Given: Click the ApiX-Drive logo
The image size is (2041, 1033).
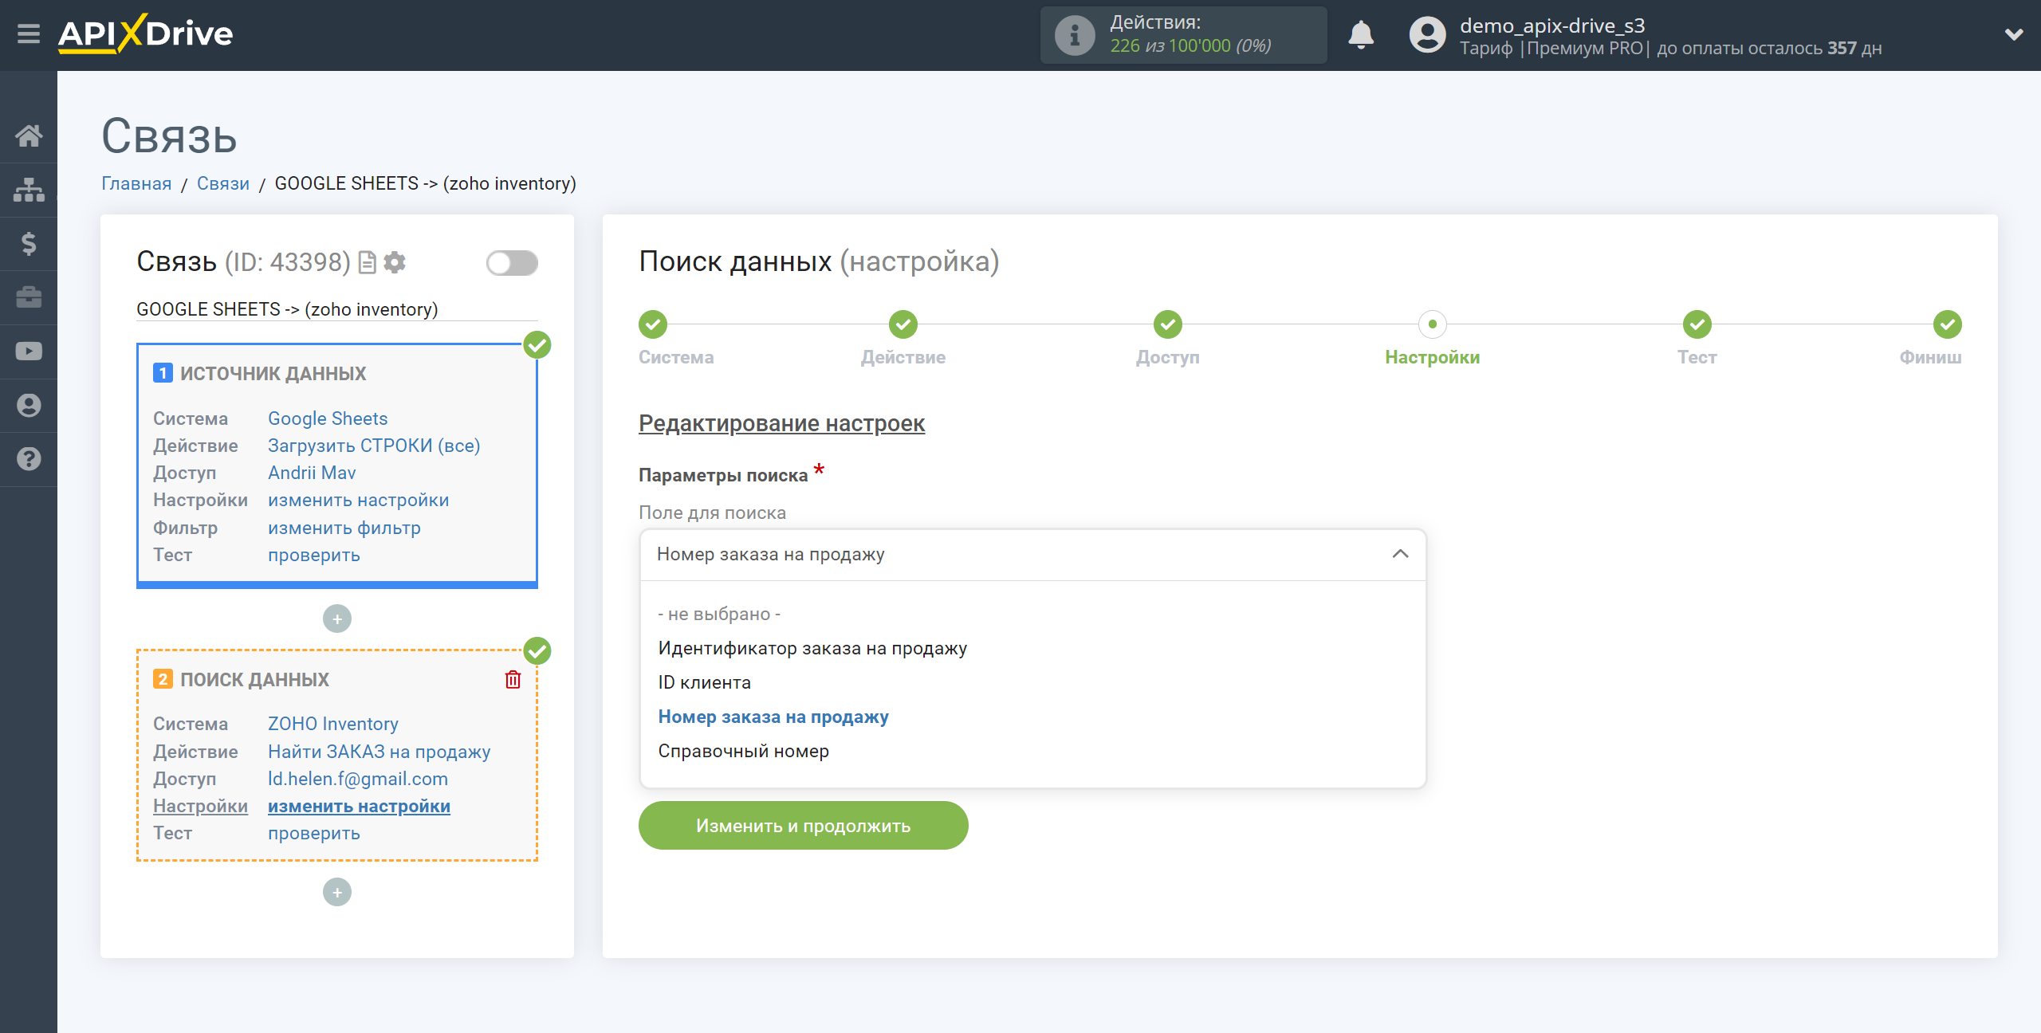Looking at the screenshot, I should tap(145, 33).
